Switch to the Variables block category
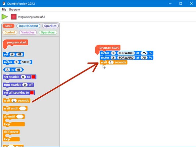Viewport: 196px width, 147px height. pyautogui.click(x=28, y=32)
